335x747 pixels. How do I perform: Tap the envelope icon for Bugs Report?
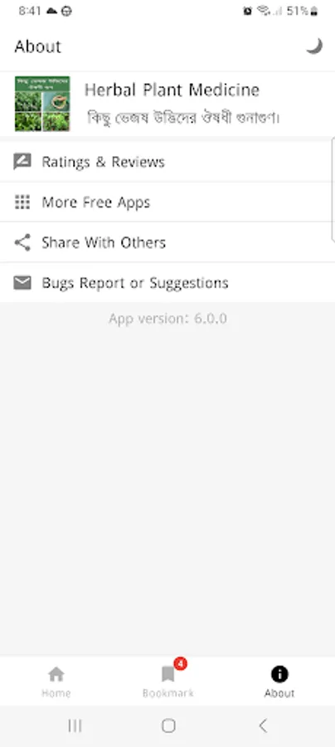(22, 283)
